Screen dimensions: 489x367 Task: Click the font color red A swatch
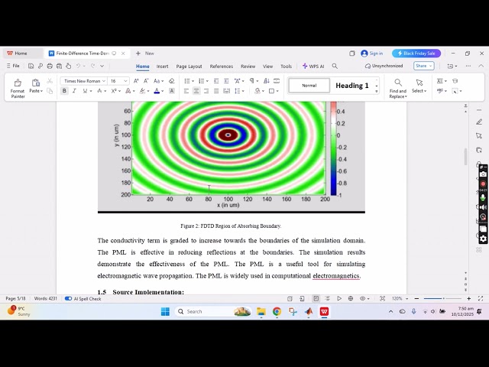[157, 91]
